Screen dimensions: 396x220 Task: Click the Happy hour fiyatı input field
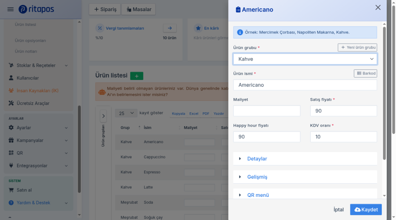point(267,137)
